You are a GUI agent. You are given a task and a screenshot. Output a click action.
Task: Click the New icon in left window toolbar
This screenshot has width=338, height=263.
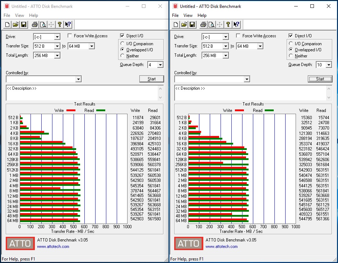point(7,24)
